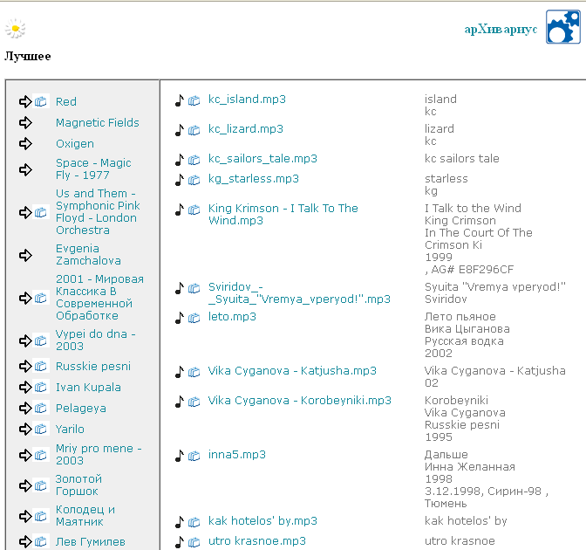Click the cube icon beside Pelageya
The height and width of the screenshot is (550, 586).
(x=41, y=409)
